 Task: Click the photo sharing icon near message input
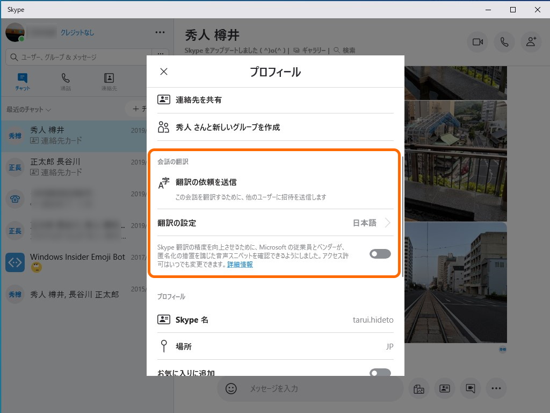[419, 388]
